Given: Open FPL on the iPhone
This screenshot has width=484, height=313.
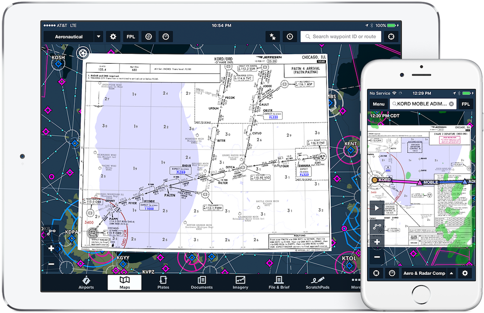Looking at the screenshot, I should [465, 104].
